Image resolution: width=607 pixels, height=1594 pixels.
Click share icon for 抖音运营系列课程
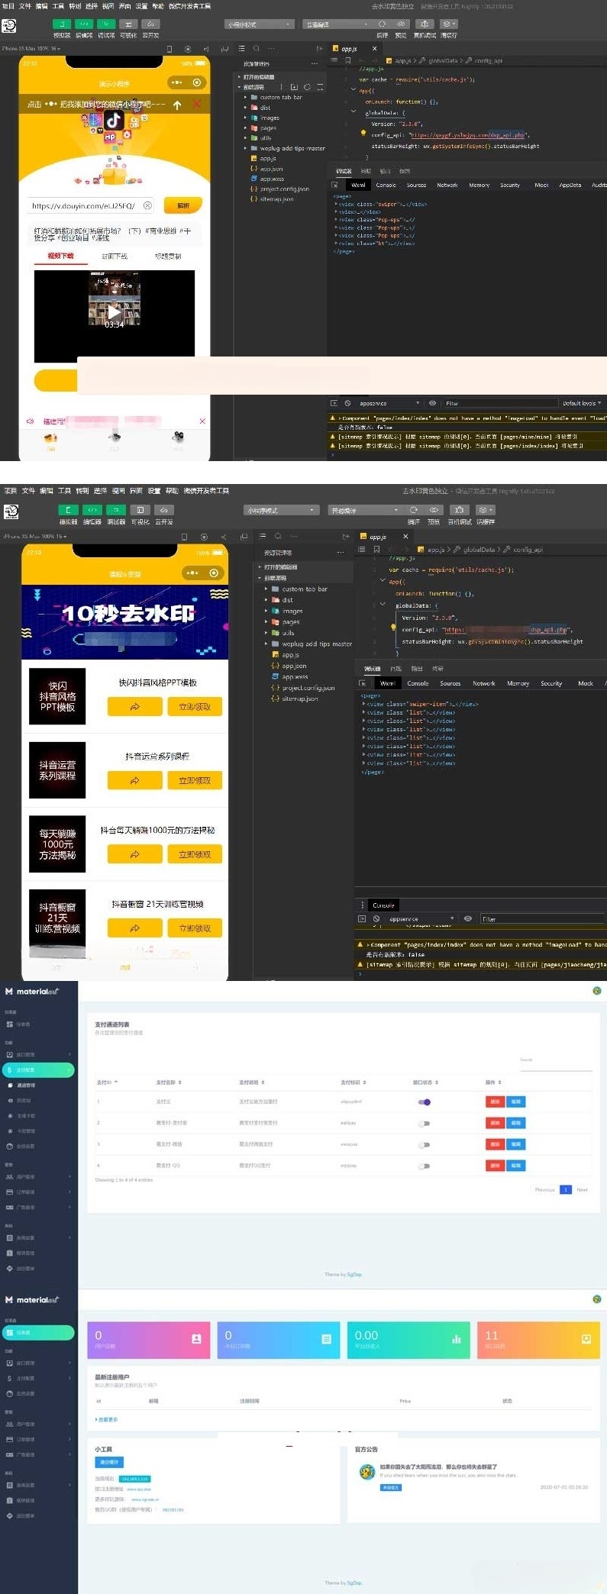click(134, 780)
